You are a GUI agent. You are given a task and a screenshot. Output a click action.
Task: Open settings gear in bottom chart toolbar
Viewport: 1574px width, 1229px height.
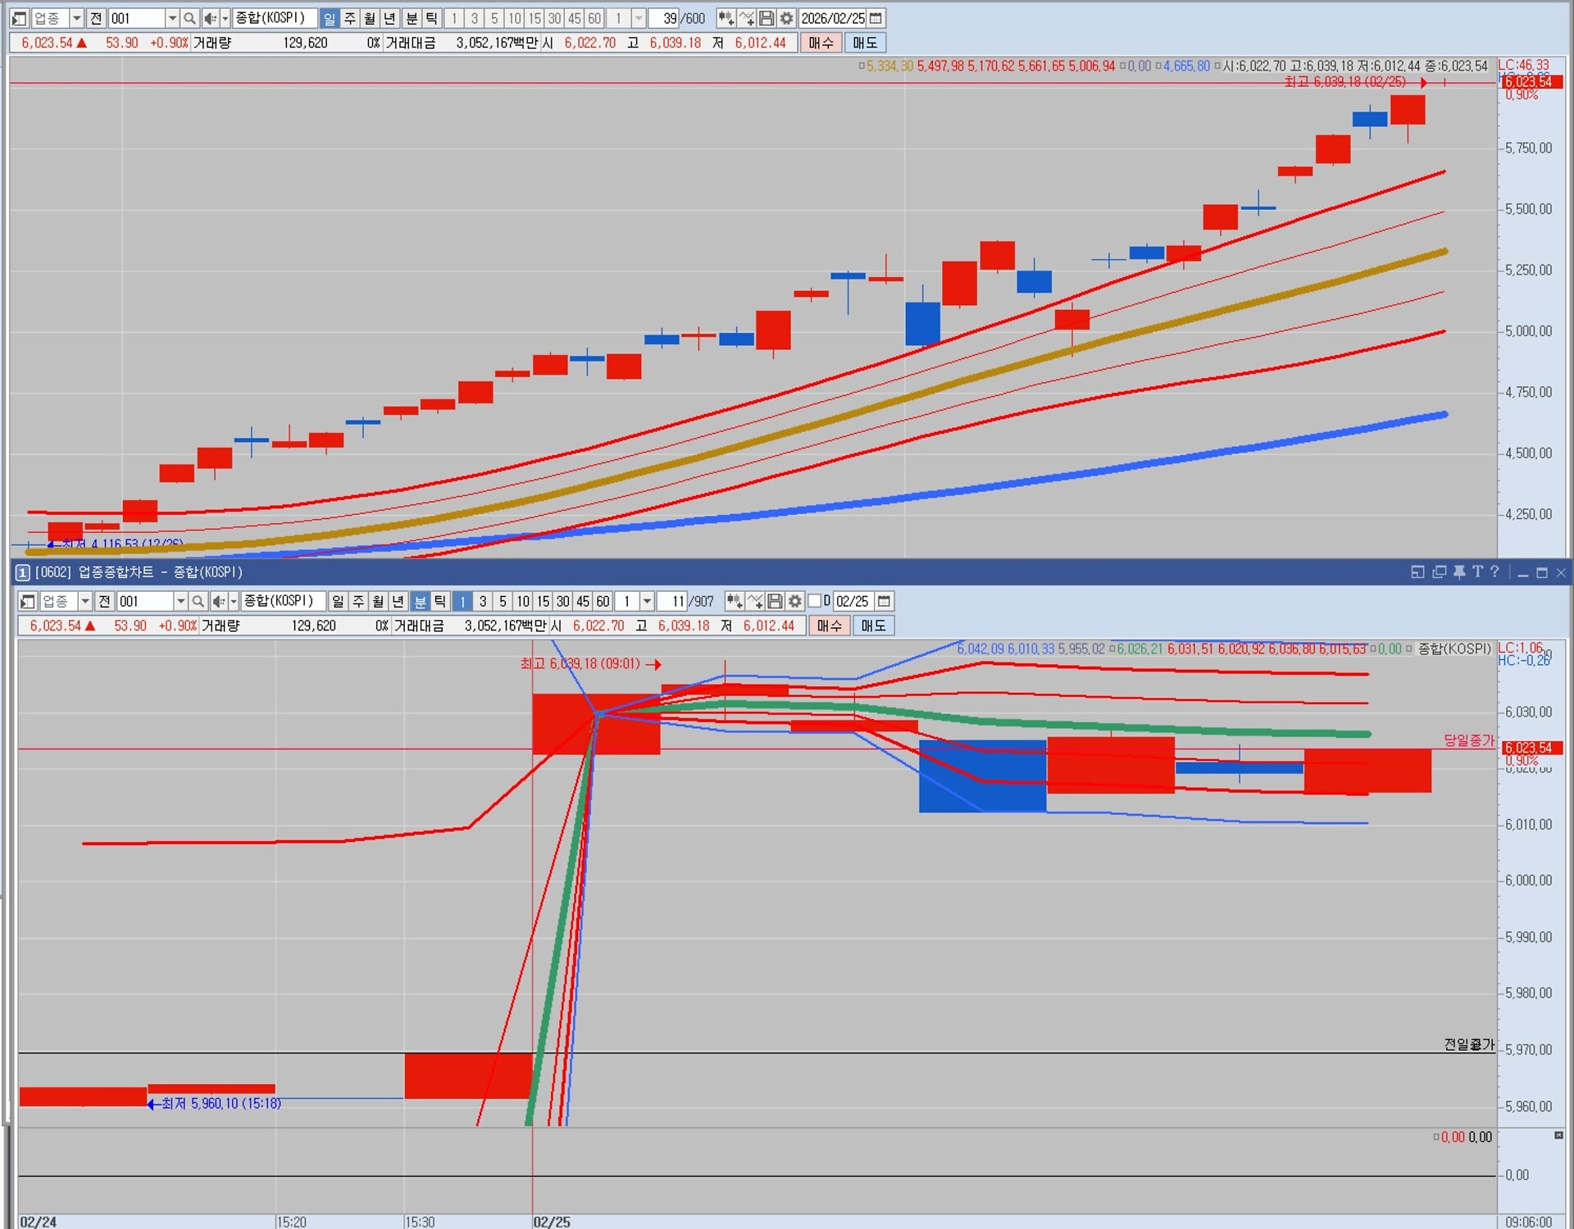pos(794,601)
